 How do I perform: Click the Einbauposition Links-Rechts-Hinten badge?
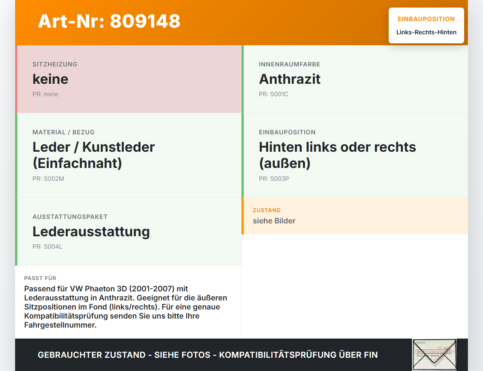coord(426,26)
